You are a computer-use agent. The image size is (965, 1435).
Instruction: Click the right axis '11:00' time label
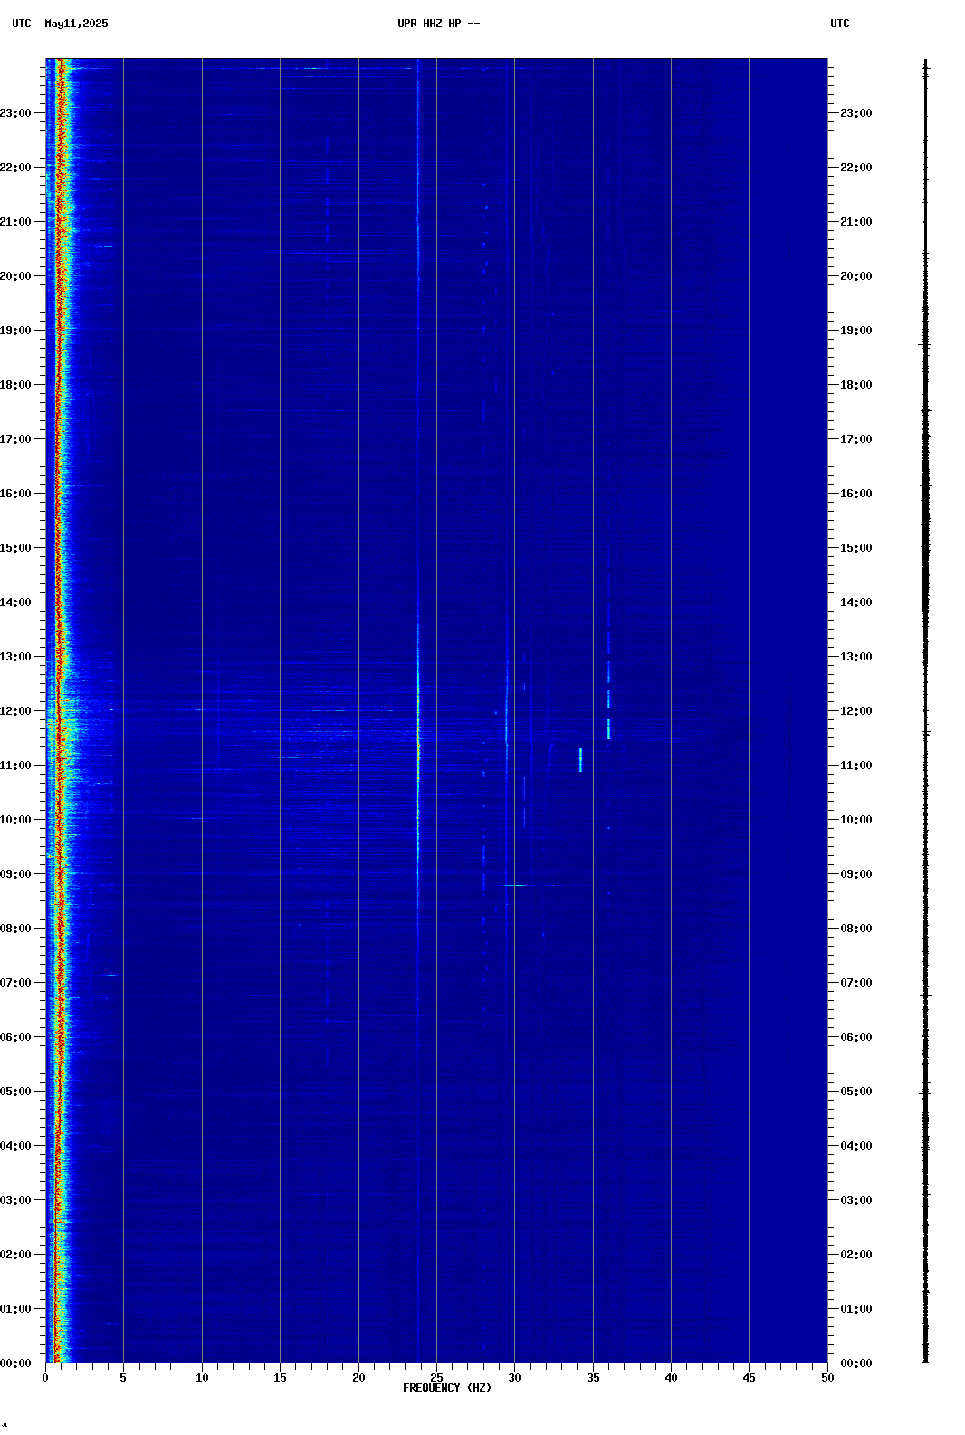856,766
